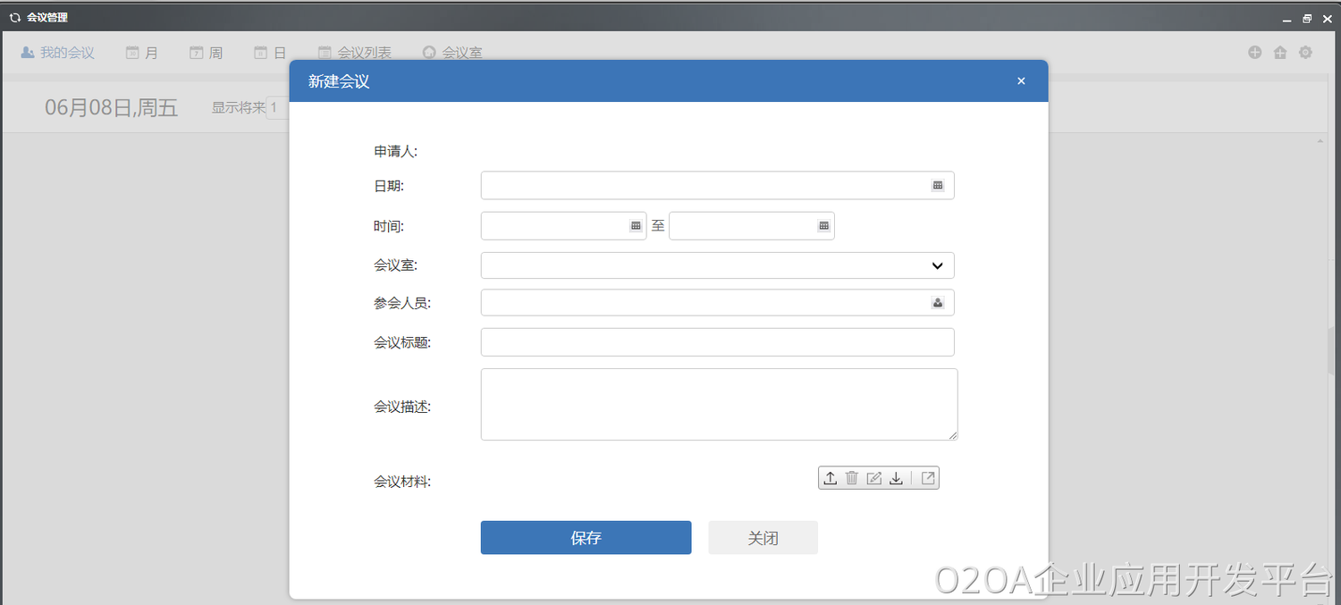This screenshot has height=605, width=1341.
Task: Switch to the 月 view tab
Action: [x=142, y=53]
